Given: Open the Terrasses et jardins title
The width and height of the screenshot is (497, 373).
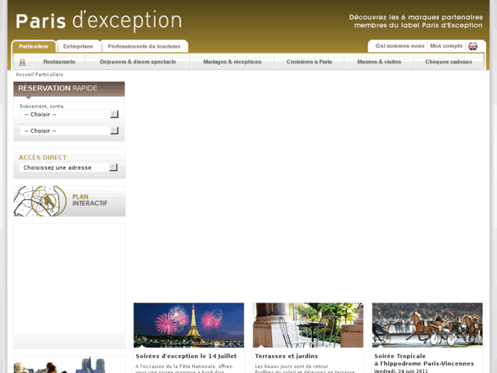Looking at the screenshot, I should [286, 356].
